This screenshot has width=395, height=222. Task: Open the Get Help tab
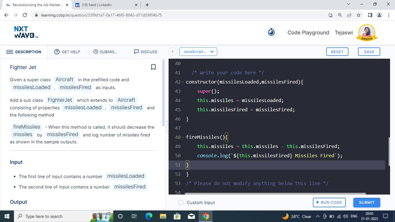(67, 52)
